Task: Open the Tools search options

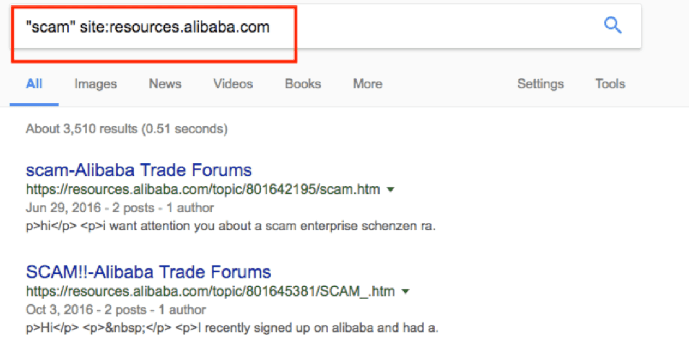Action: point(609,84)
